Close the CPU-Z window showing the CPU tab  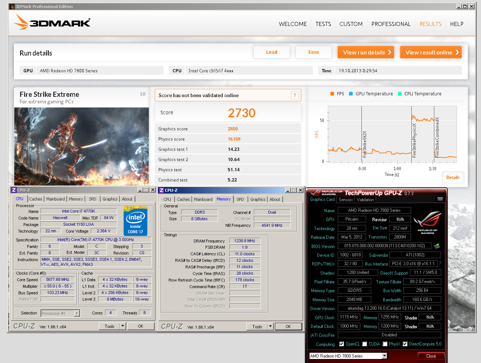coord(153,190)
